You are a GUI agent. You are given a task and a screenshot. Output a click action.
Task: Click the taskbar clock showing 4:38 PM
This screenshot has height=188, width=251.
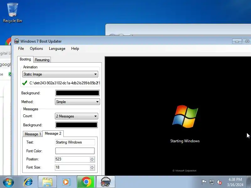(235, 182)
